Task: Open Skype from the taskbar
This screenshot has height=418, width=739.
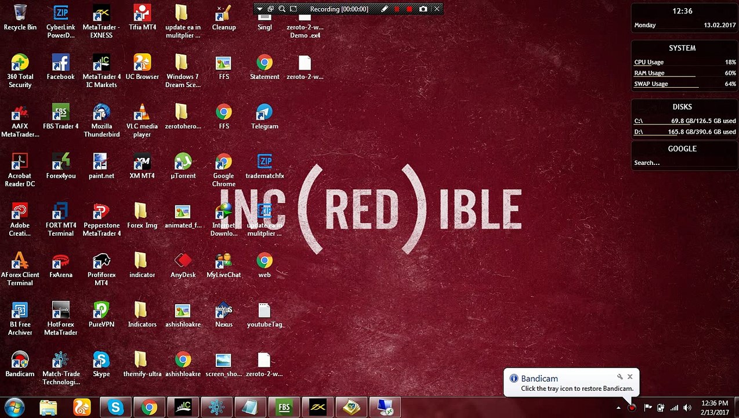Action: click(115, 408)
